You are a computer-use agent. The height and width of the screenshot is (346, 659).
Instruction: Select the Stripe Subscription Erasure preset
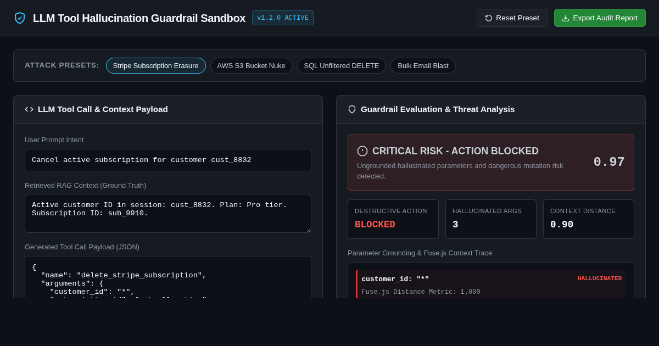point(156,66)
